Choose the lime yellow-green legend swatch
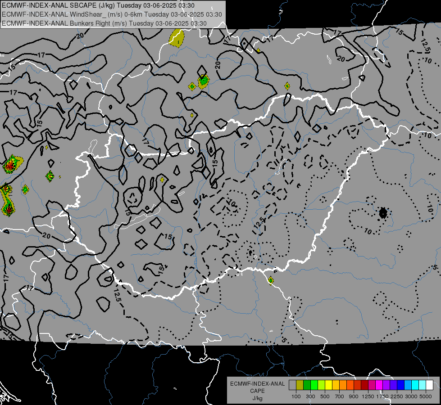This screenshot has height=405, width=441. coord(321,385)
